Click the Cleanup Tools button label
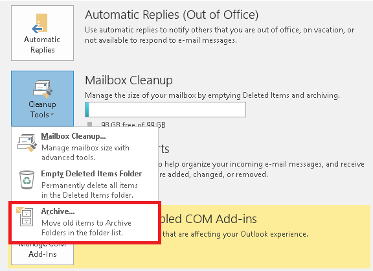Image resolution: width=373 pixels, height=271 pixels. point(42,110)
